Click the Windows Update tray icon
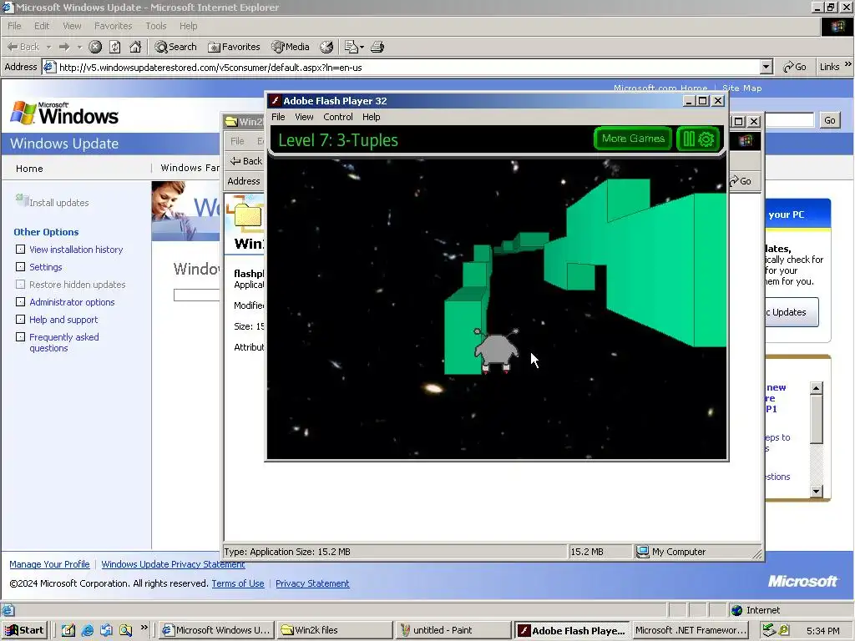Image resolution: width=855 pixels, height=641 pixels. point(783,630)
